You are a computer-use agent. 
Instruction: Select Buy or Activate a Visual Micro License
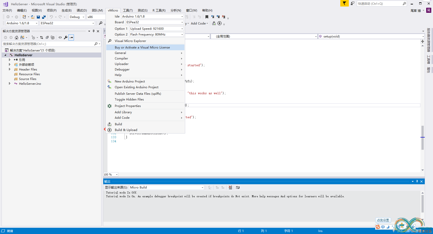pyautogui.click(x=145, y=47)
